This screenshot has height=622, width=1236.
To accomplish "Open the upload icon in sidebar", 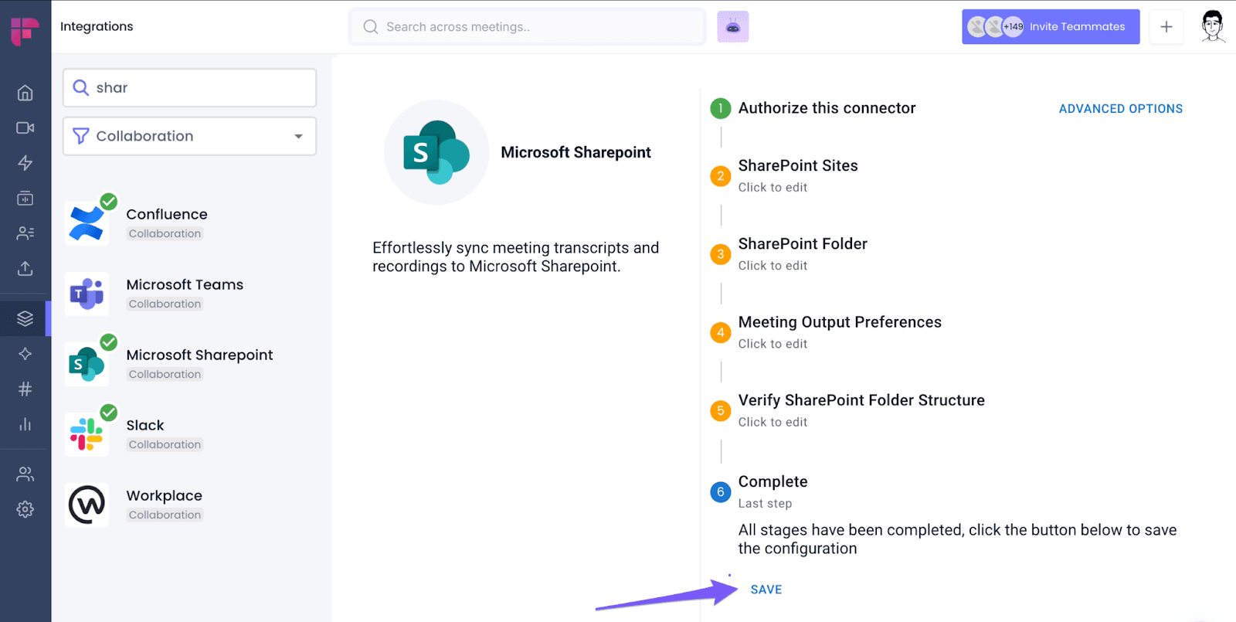I will click(x=25, y=268).
